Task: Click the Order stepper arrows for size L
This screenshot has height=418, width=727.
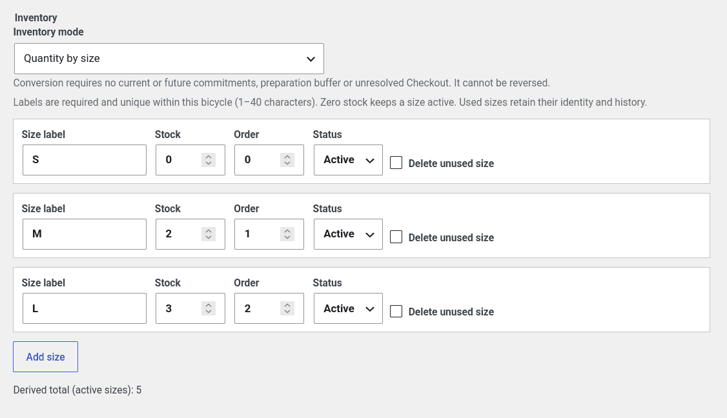Action: [x=287, y=308]
